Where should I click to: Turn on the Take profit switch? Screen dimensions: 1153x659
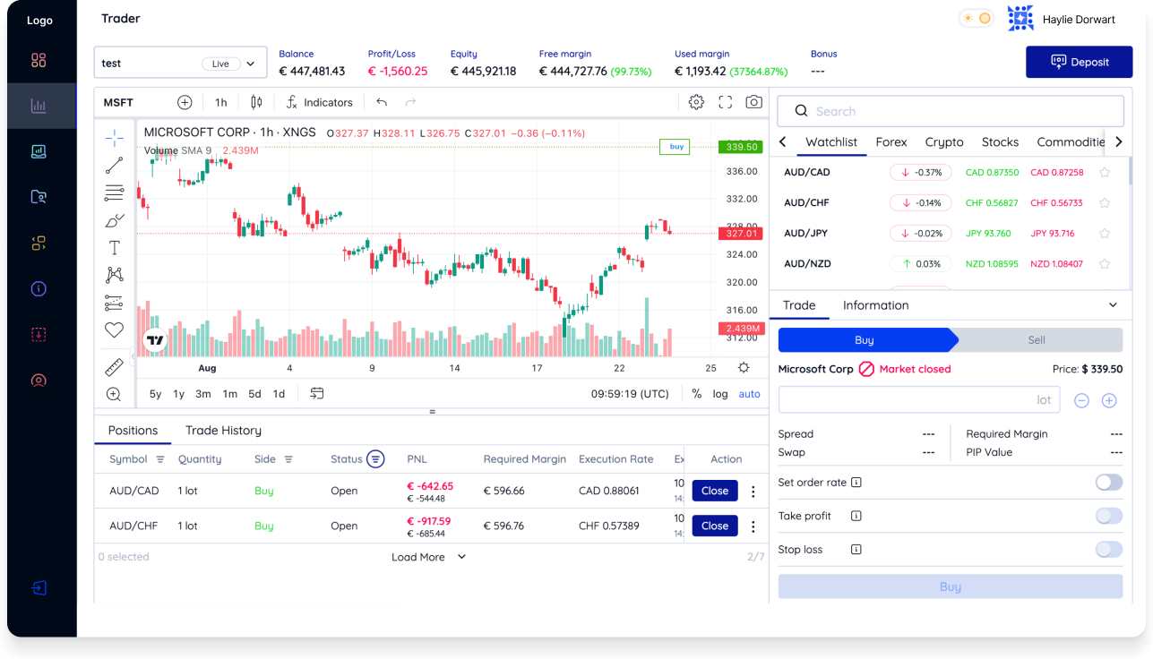pyautogui.click(x=1108, y=516)
